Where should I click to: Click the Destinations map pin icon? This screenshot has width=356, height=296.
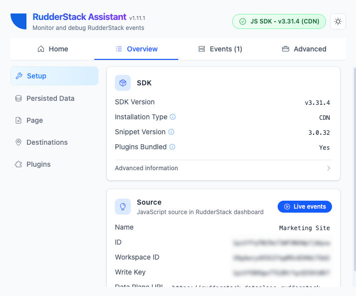pos(18,142)
